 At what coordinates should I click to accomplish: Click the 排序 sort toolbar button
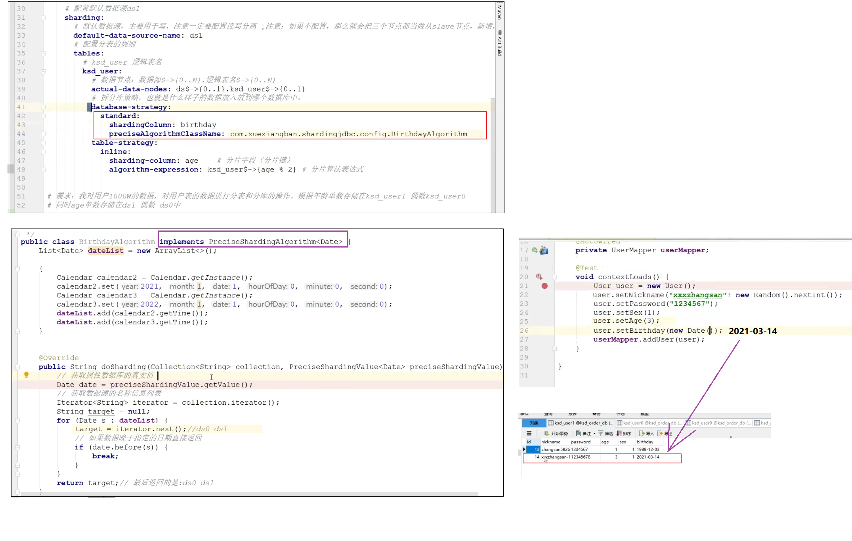tap(624, 433)
